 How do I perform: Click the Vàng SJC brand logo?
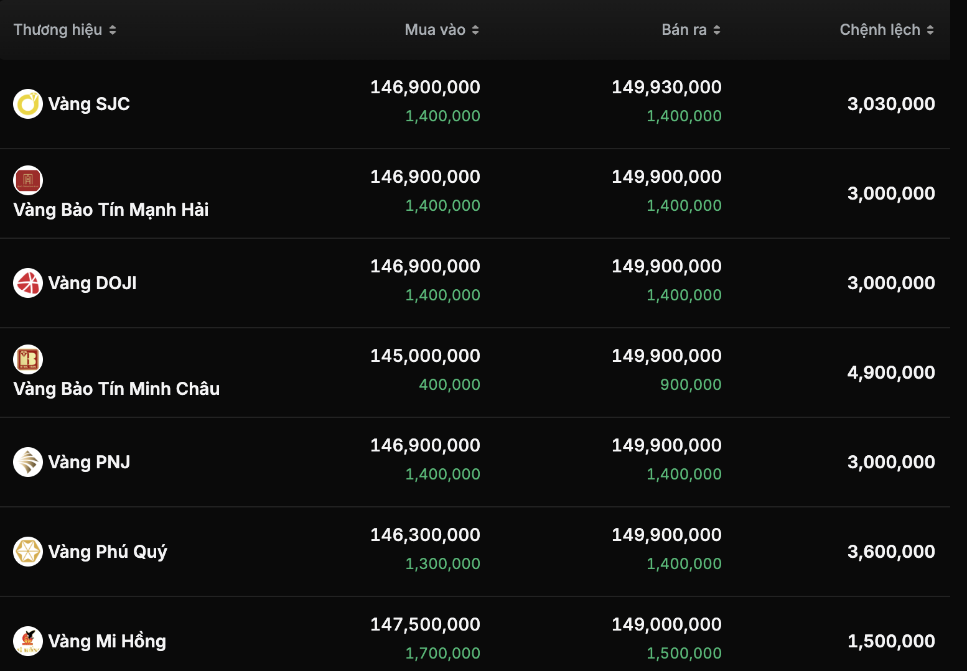pos(28,104)
